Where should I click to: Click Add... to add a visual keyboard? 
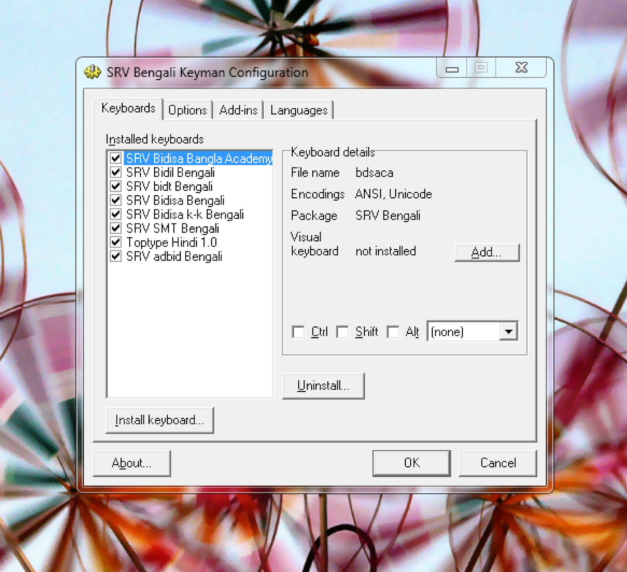coord(487,252)
